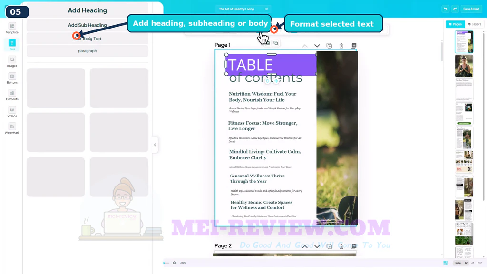
Task: Open the Videos sidebar panel
Action: [12, 112]
